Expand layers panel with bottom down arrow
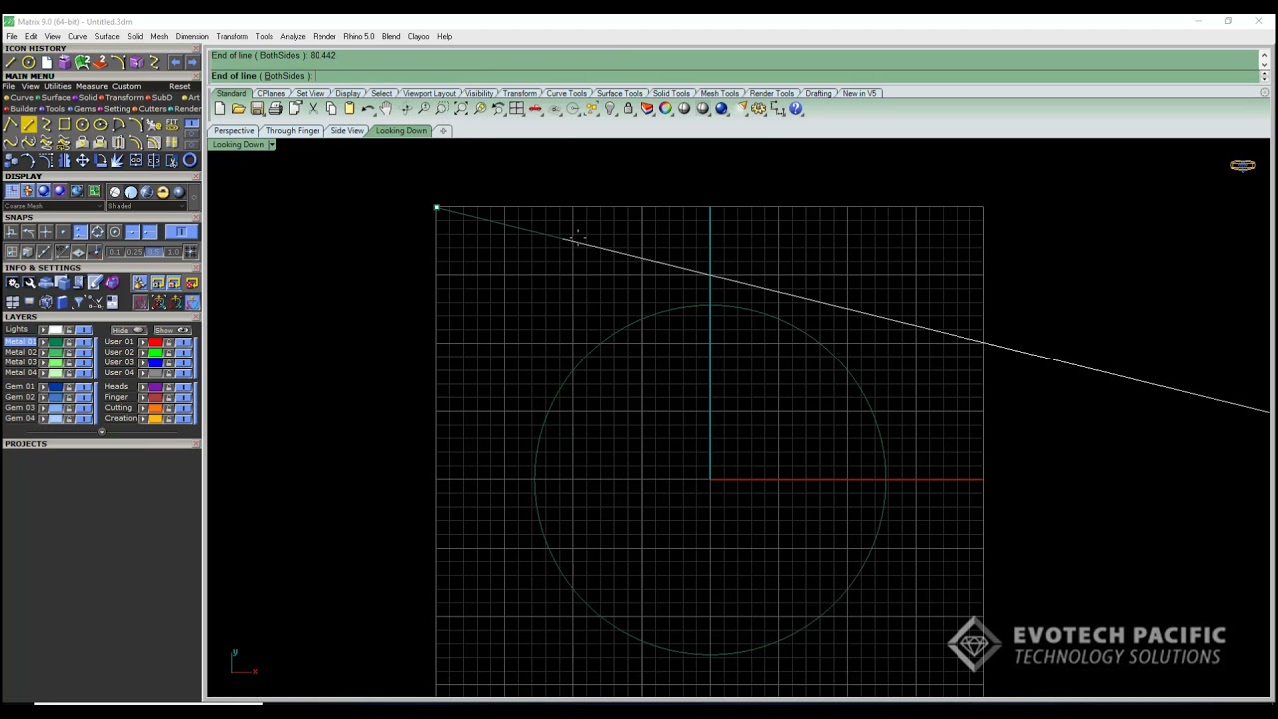The height and width of the screenshot is (719, 1278). click(102, 432)
